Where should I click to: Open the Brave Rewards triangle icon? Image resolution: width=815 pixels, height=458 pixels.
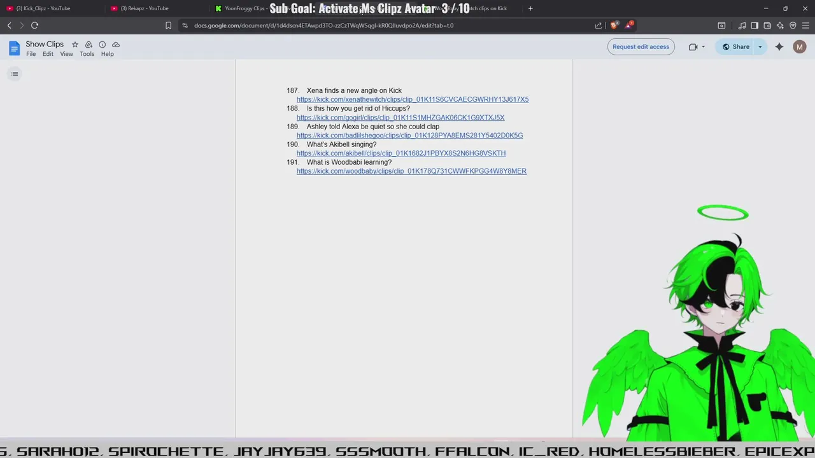629,25
